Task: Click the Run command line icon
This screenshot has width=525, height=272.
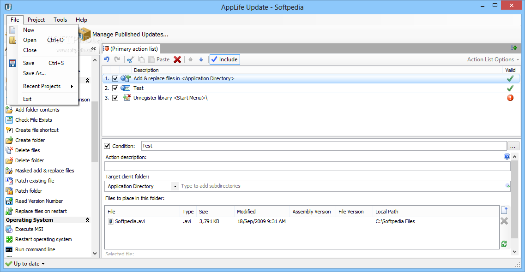Action: point(9,249)
